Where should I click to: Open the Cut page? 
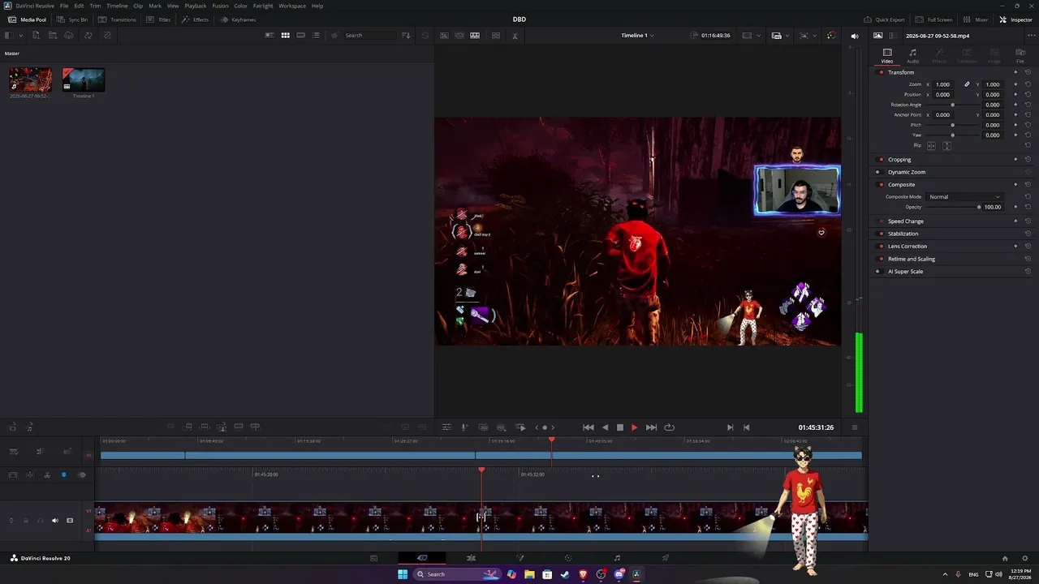click(x=422, y=558)
